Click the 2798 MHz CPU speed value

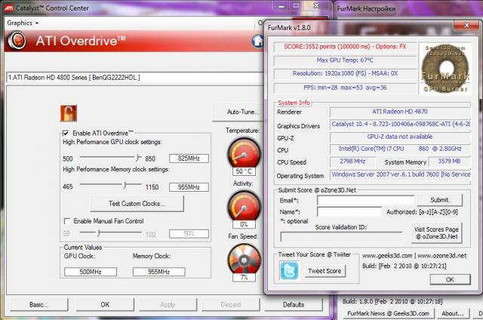(352, 161)
